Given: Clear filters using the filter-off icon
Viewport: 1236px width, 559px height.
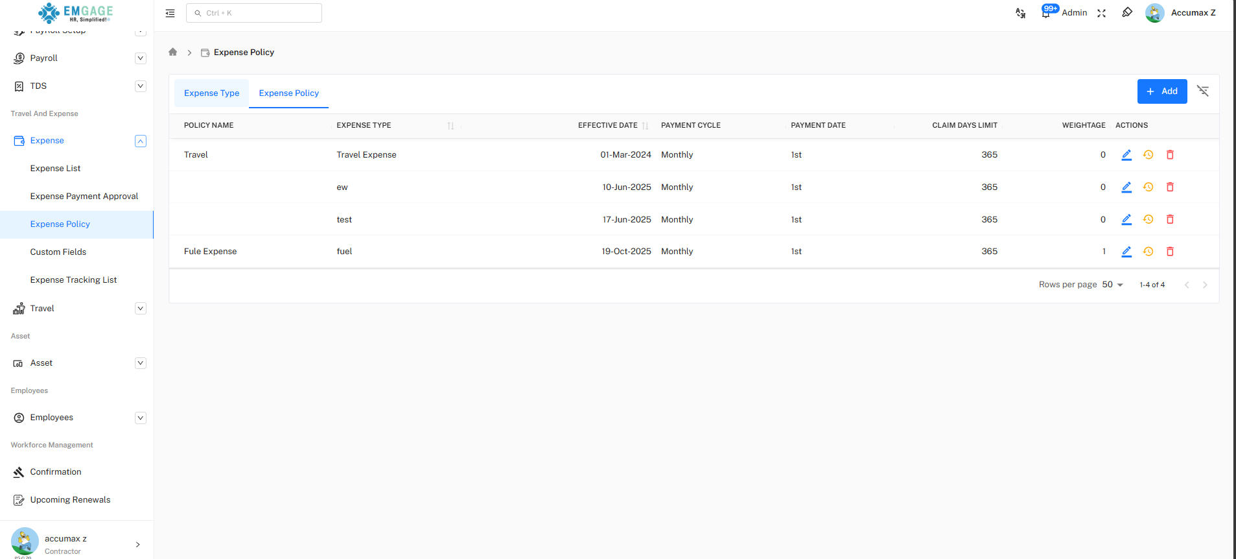Looking at the screenshot, I should tap(1203, 91).
